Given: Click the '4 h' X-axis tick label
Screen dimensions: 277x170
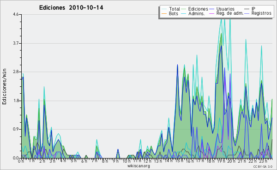Looking at the screenshot, I should tap(63, 161).
